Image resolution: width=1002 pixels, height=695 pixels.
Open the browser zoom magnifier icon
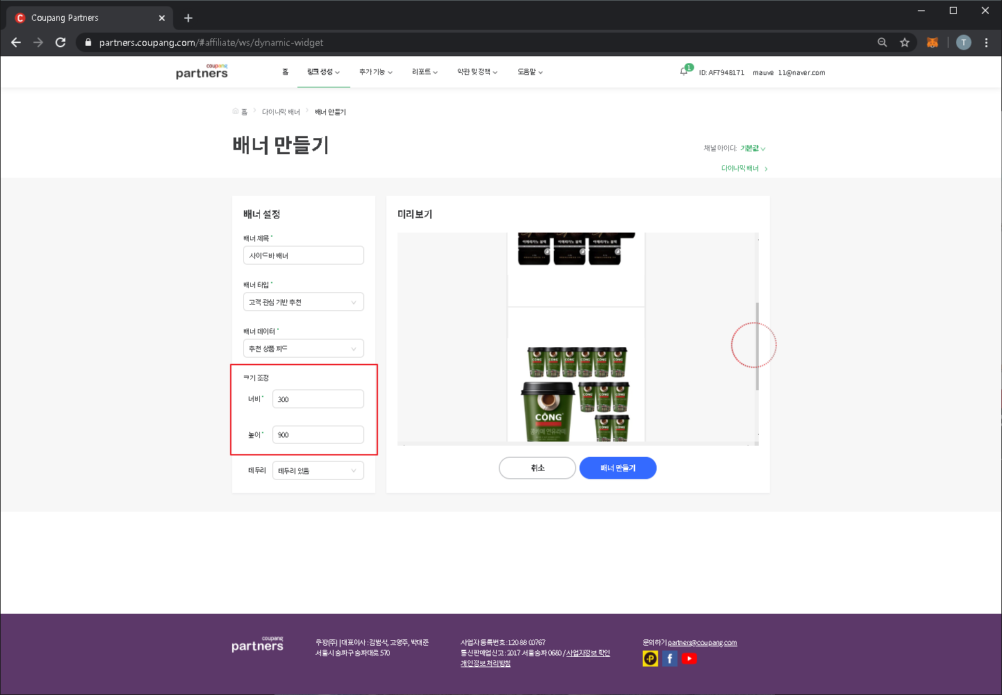(x=882, y=42)
